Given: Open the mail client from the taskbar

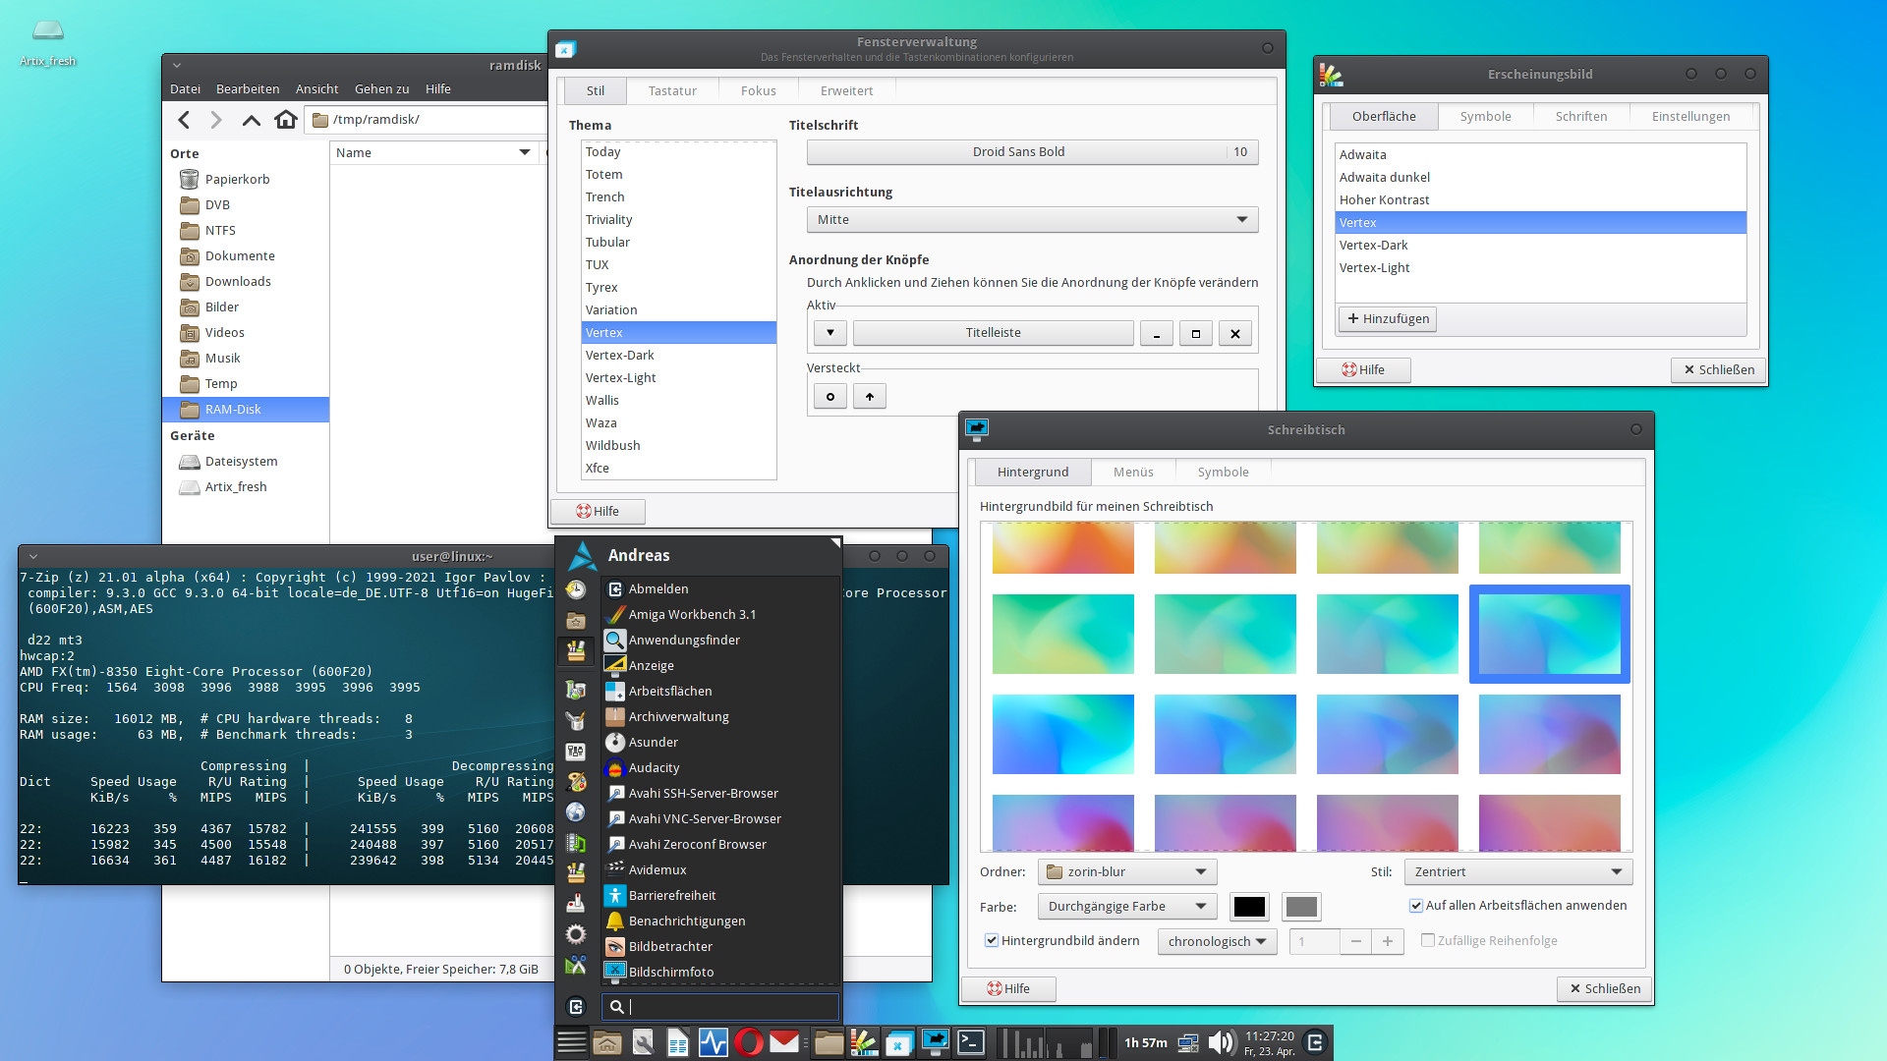Looking at the screenshot, I should (x=783, y=1042).
